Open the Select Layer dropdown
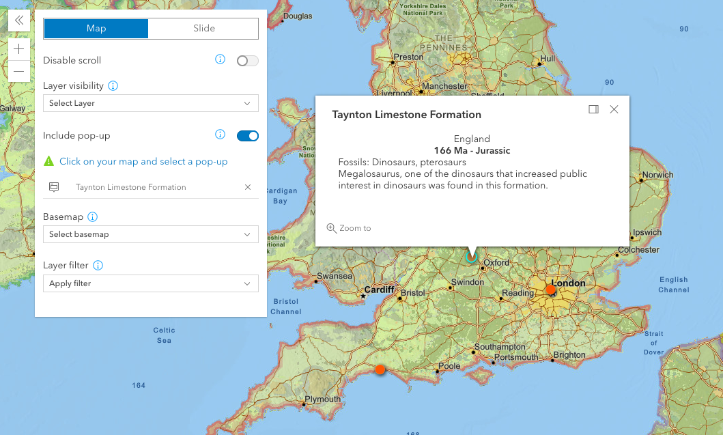The height and width of the screenshot is (435, 723). pyautogui.click(x=150, y=103)
